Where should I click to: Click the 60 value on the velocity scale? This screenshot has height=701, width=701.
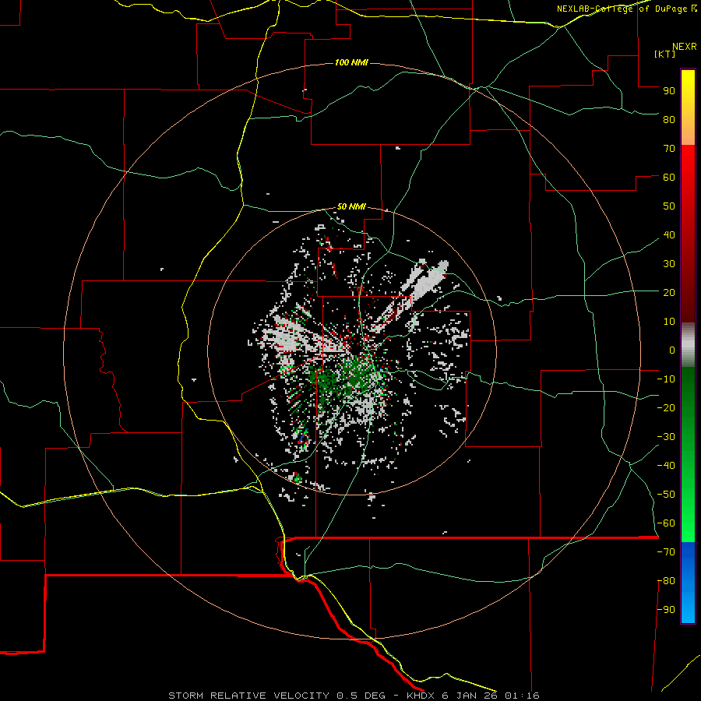[x=669, y=177]
